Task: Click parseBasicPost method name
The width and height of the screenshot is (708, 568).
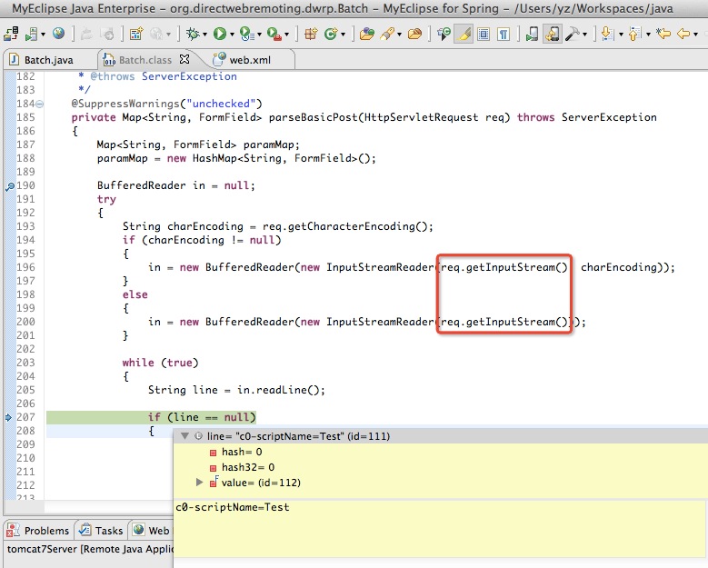Action: 314,117
